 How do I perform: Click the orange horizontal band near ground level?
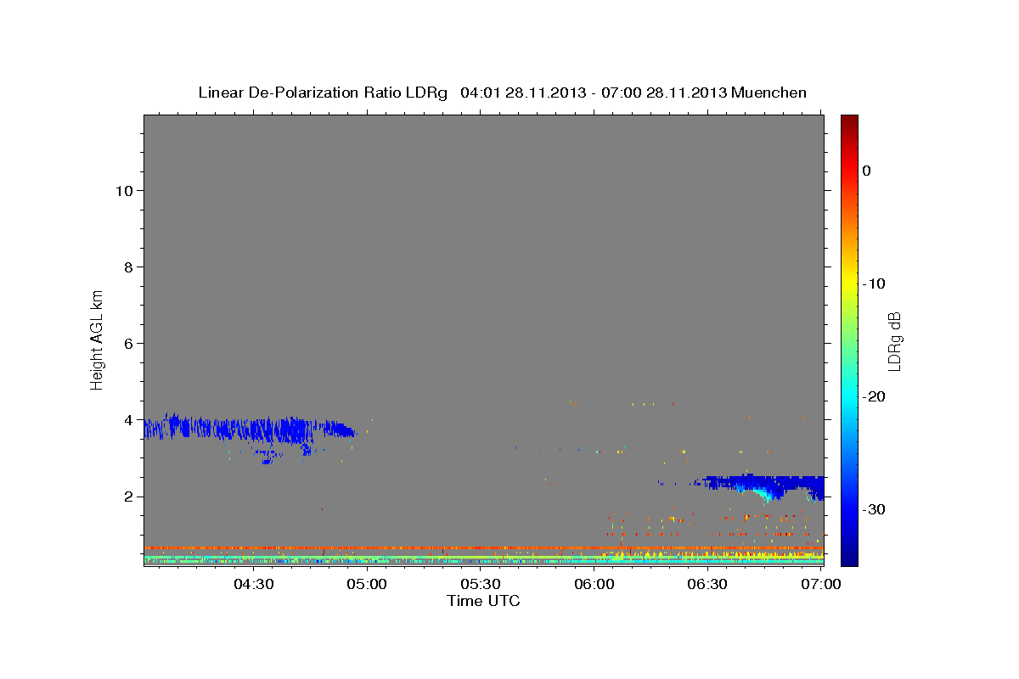click(483, 547)
